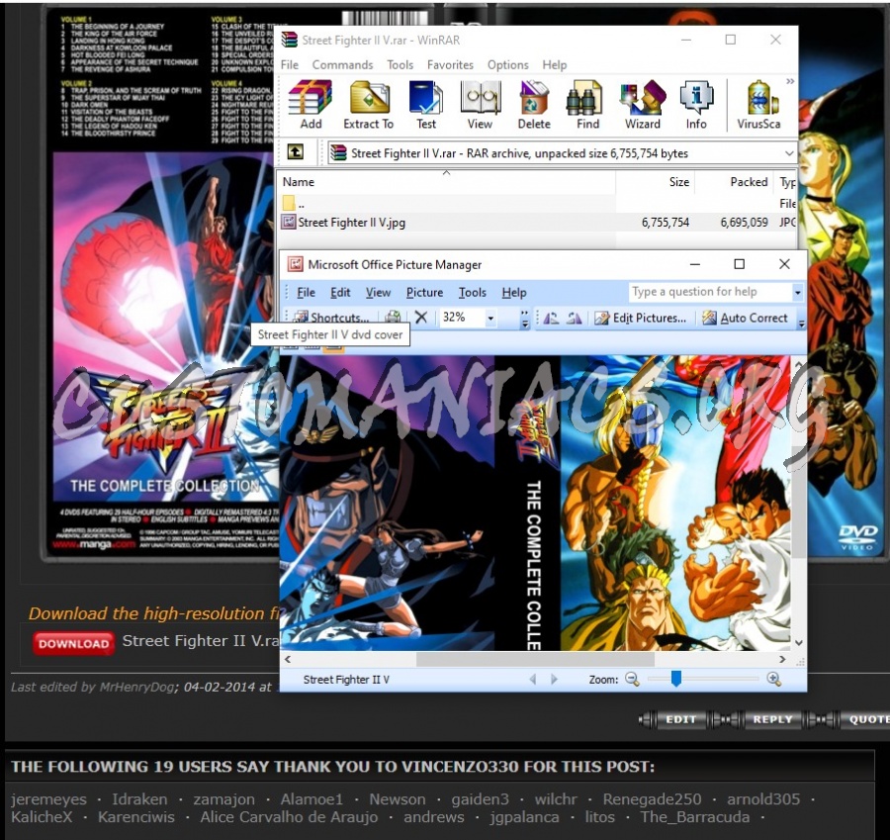Click the forum EDIT button

pos(680,719)
